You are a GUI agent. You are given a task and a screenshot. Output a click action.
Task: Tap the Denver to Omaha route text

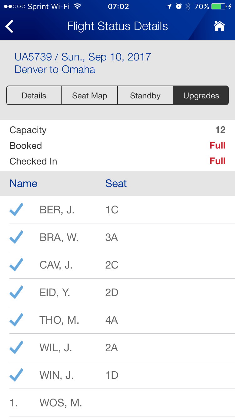coord(55,69)
